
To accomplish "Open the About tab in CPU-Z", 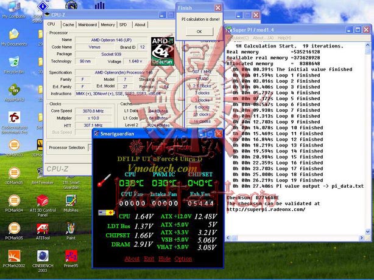I will point(139,24).
